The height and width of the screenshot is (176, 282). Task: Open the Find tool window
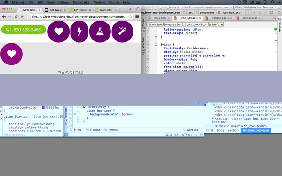[76, 130]
